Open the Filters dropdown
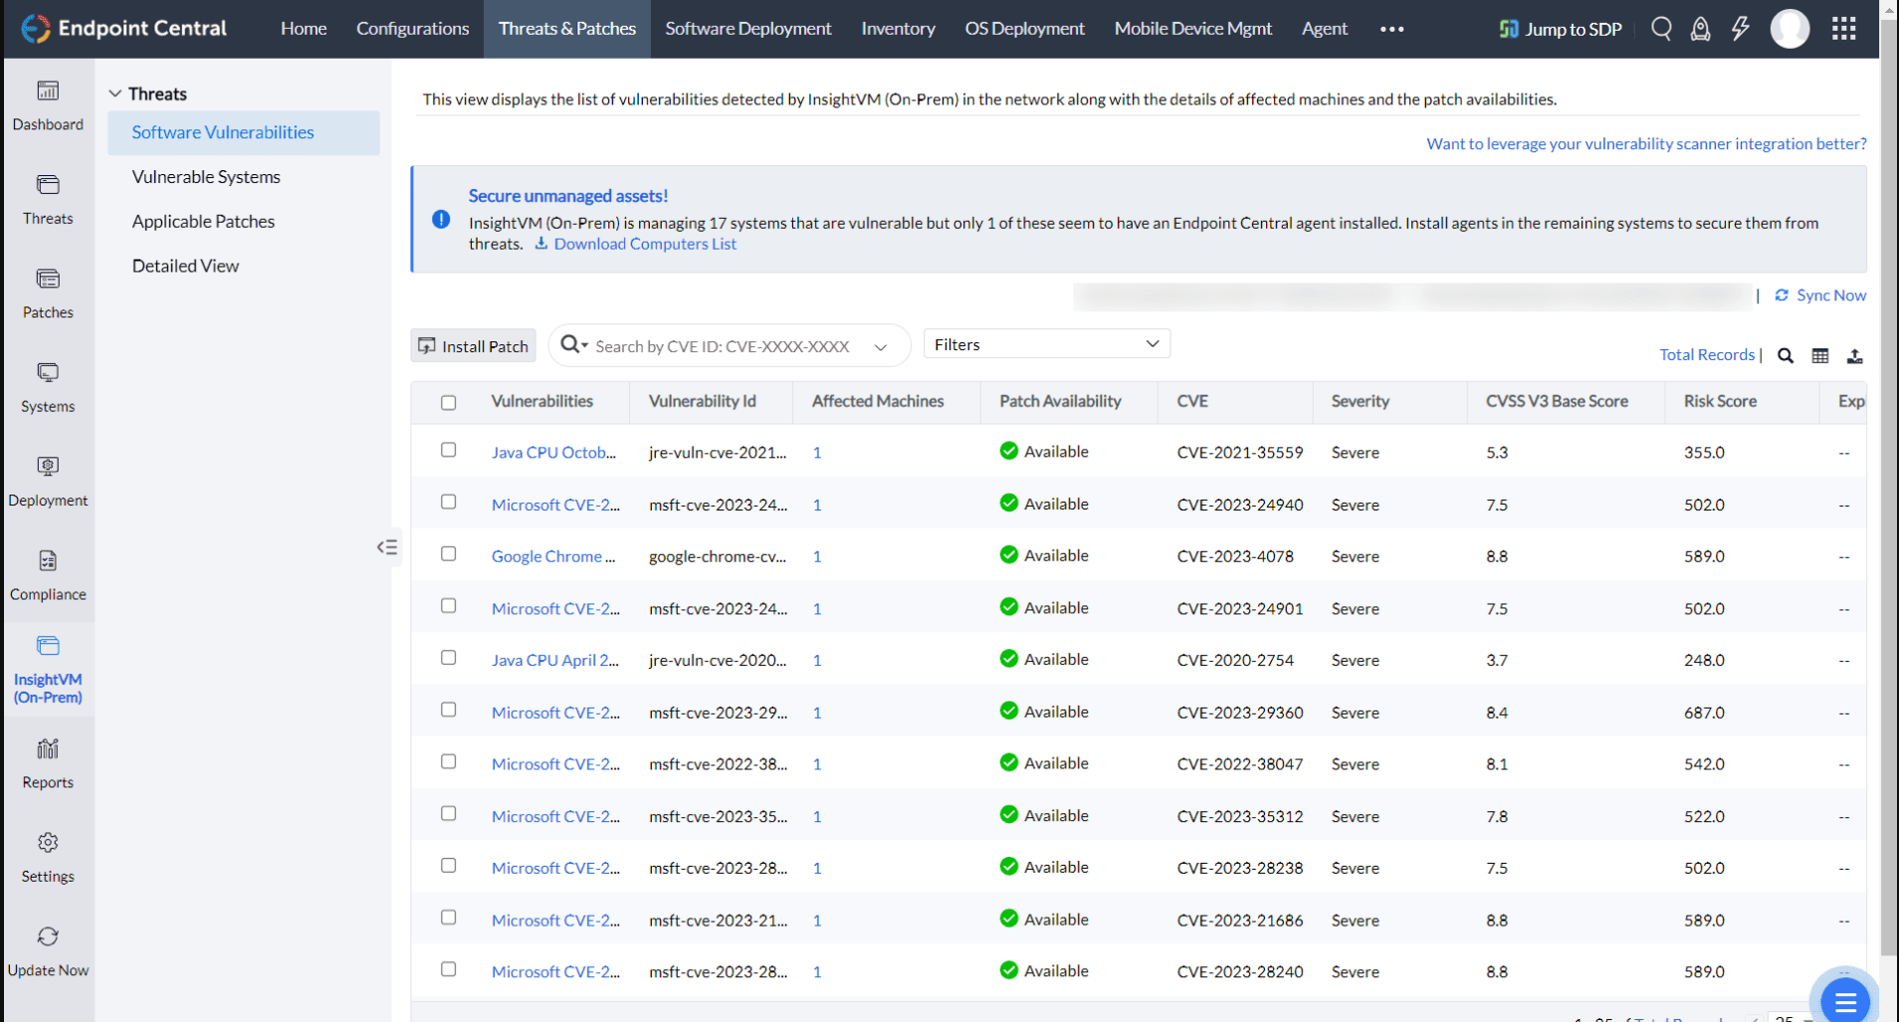The width and height of the screenshot is (1899, 1022). point(1045,343)
